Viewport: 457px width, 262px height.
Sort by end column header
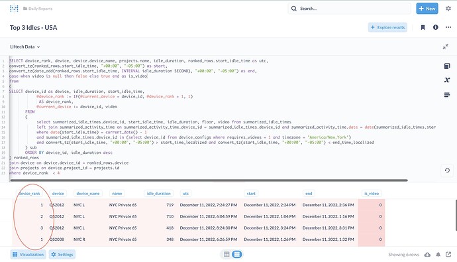309,193
